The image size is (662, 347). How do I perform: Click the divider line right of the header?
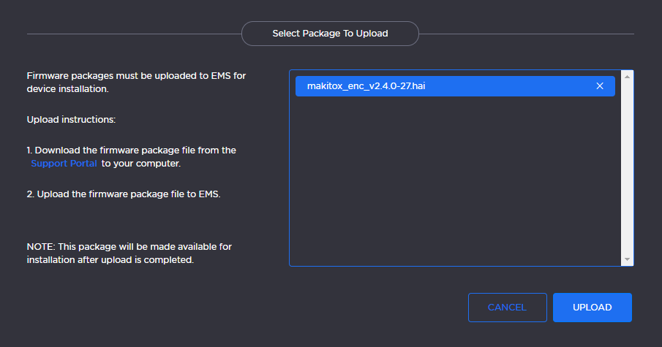(x=526, y=34)
